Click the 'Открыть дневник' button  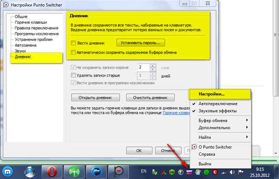[95, 97]
